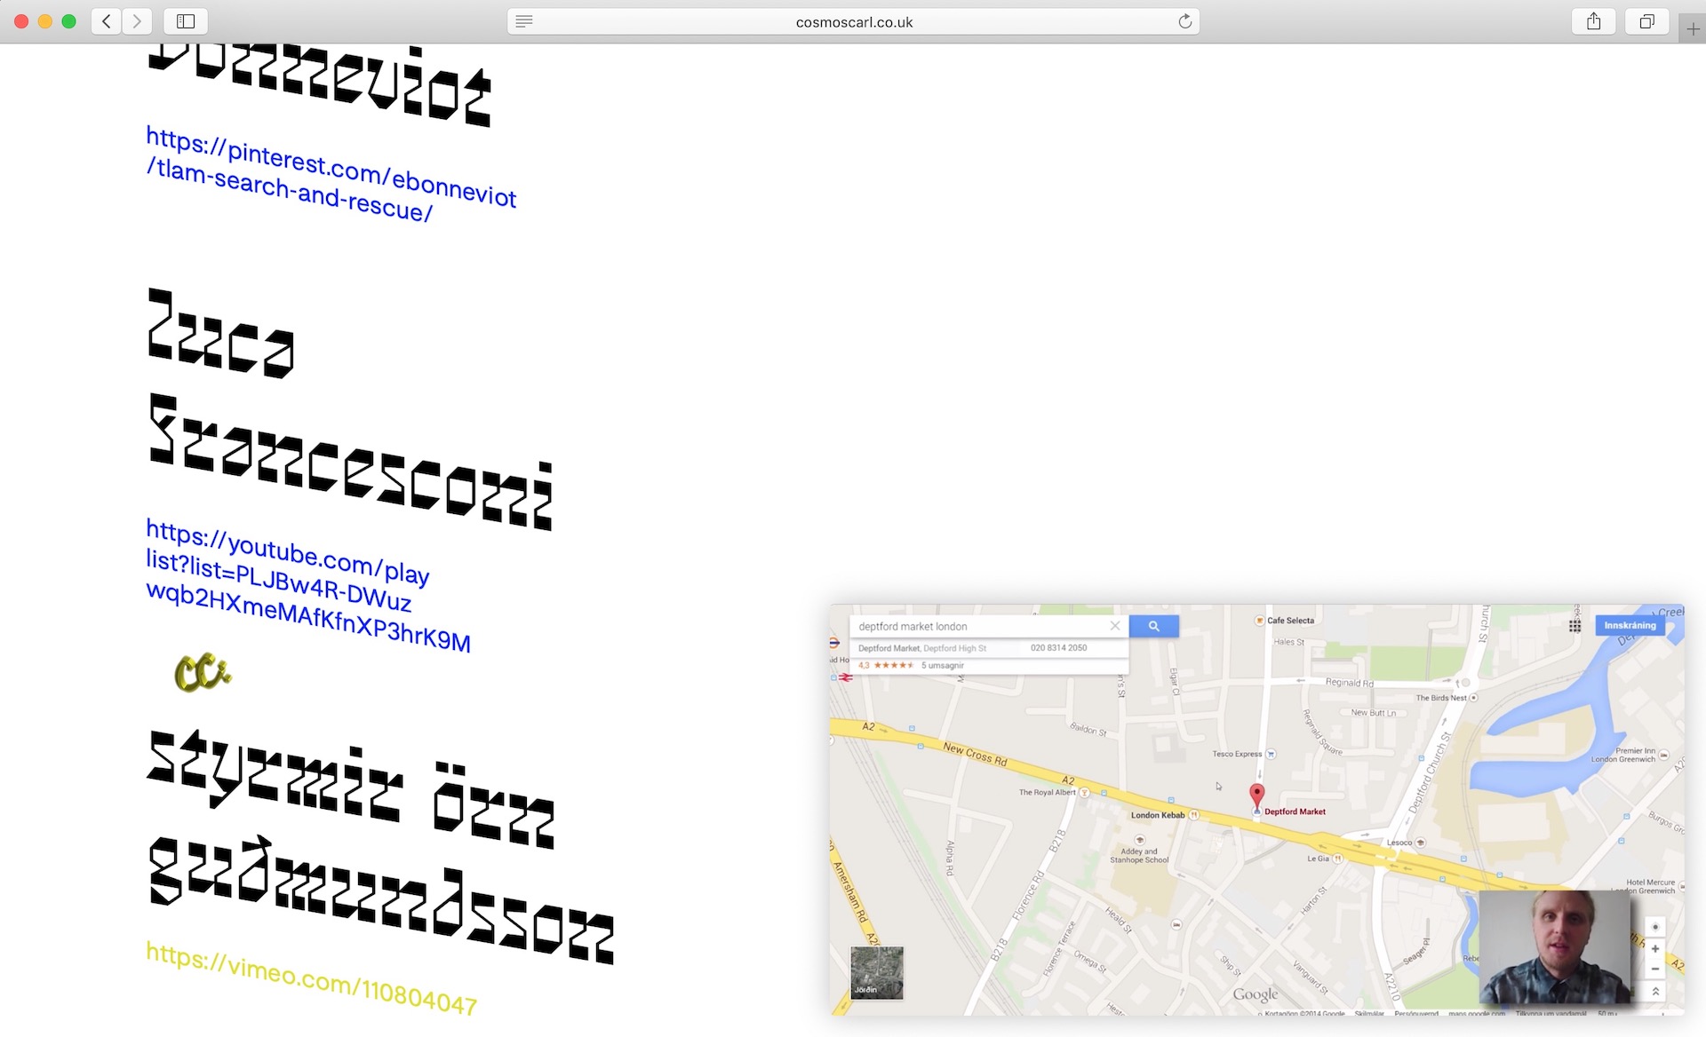Open Reader view icon in address bar
Viewport: 1706px width, 1037px height.
(523, 21)
